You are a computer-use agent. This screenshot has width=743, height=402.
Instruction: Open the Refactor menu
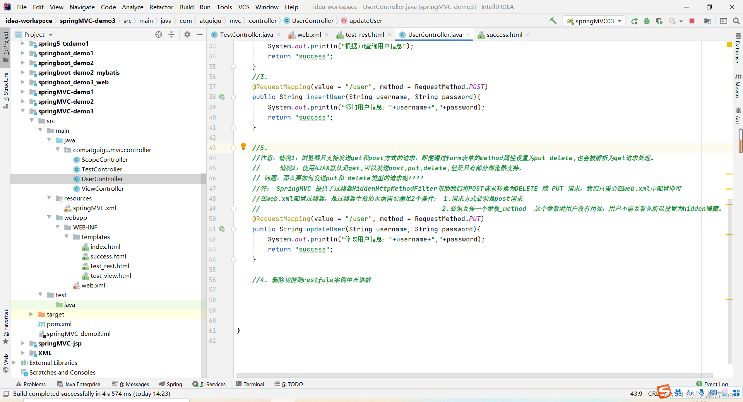(161, 7)
